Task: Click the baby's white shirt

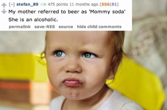Action: click(96, 103)
